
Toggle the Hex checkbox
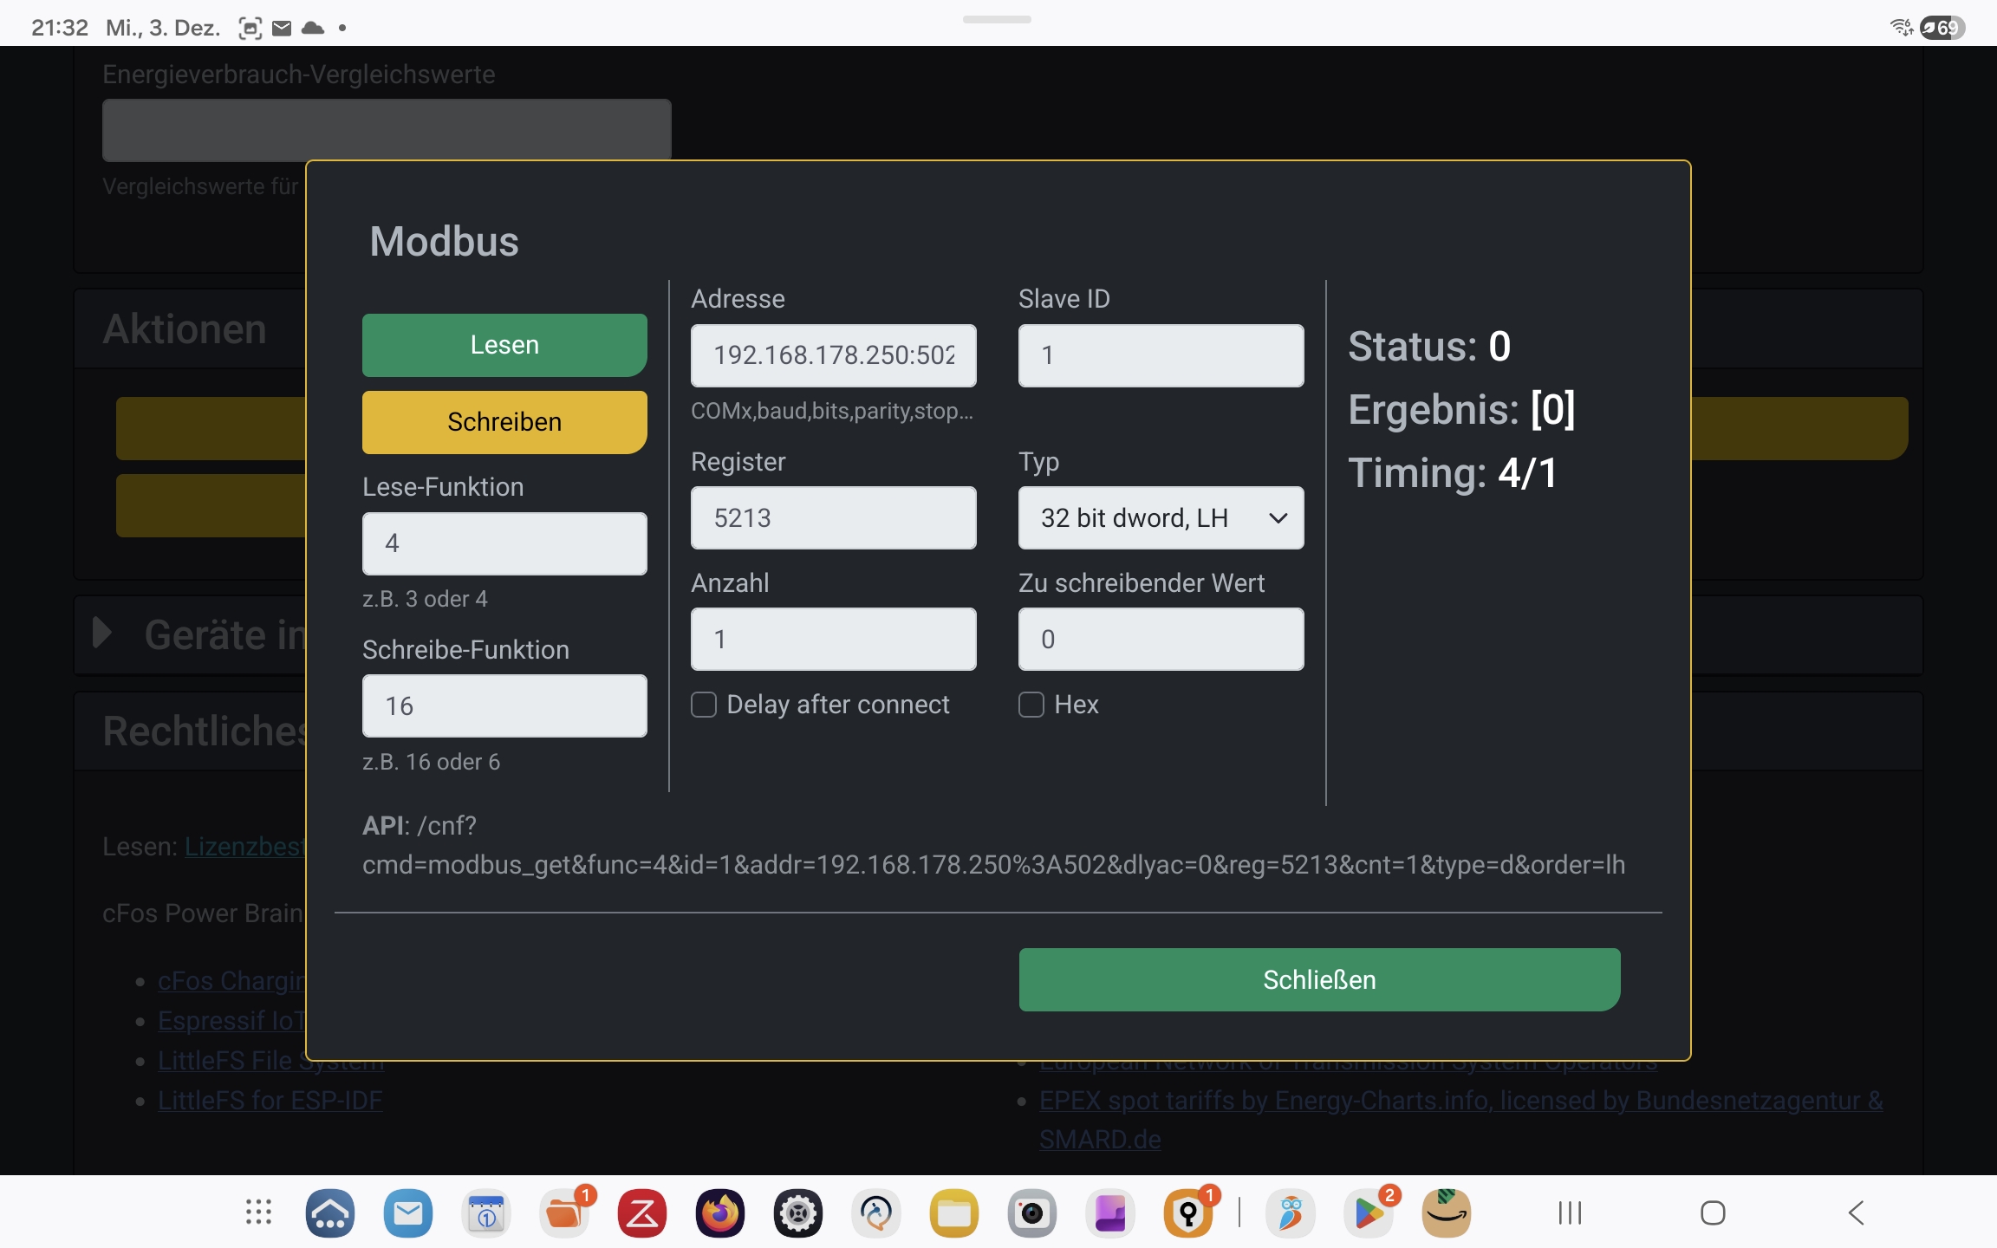click(x=1031, y=705)
